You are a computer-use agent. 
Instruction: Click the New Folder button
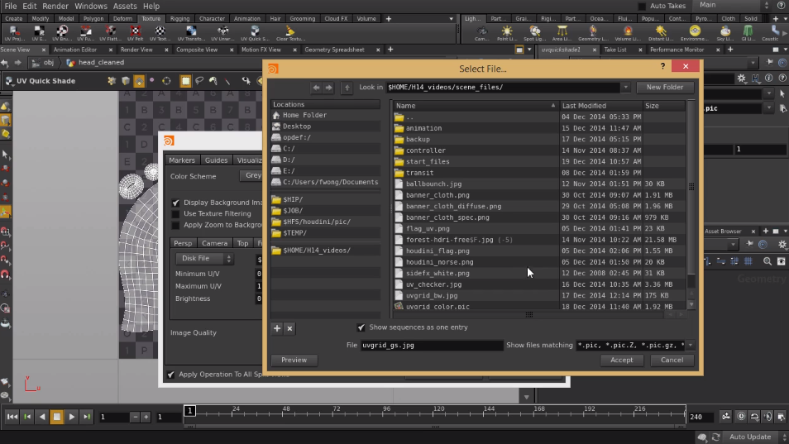665,87
